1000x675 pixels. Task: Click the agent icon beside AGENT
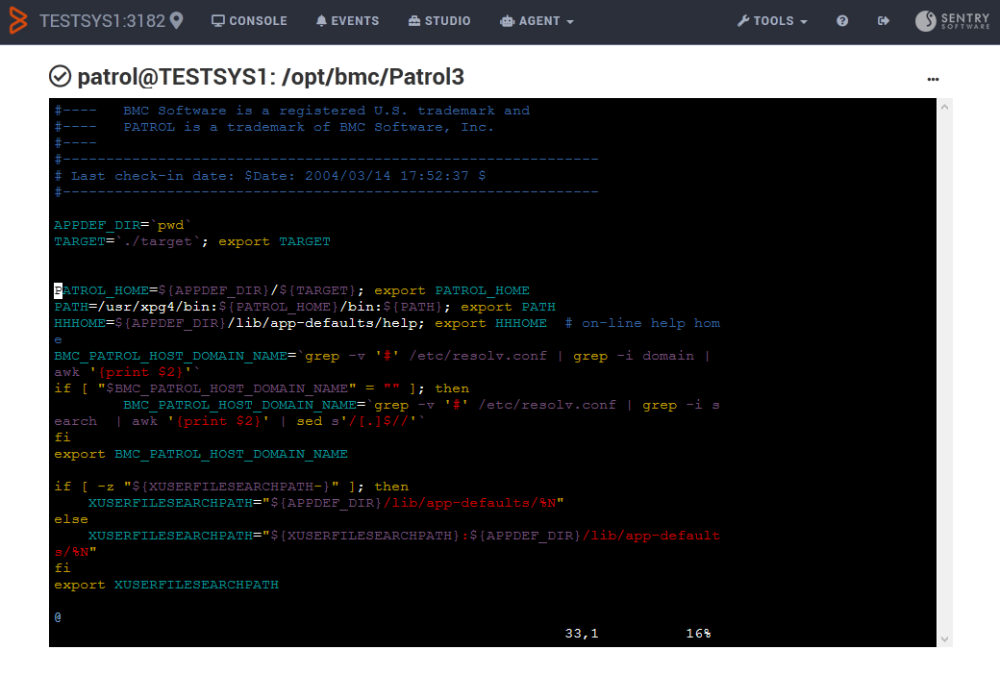point(507,19)
